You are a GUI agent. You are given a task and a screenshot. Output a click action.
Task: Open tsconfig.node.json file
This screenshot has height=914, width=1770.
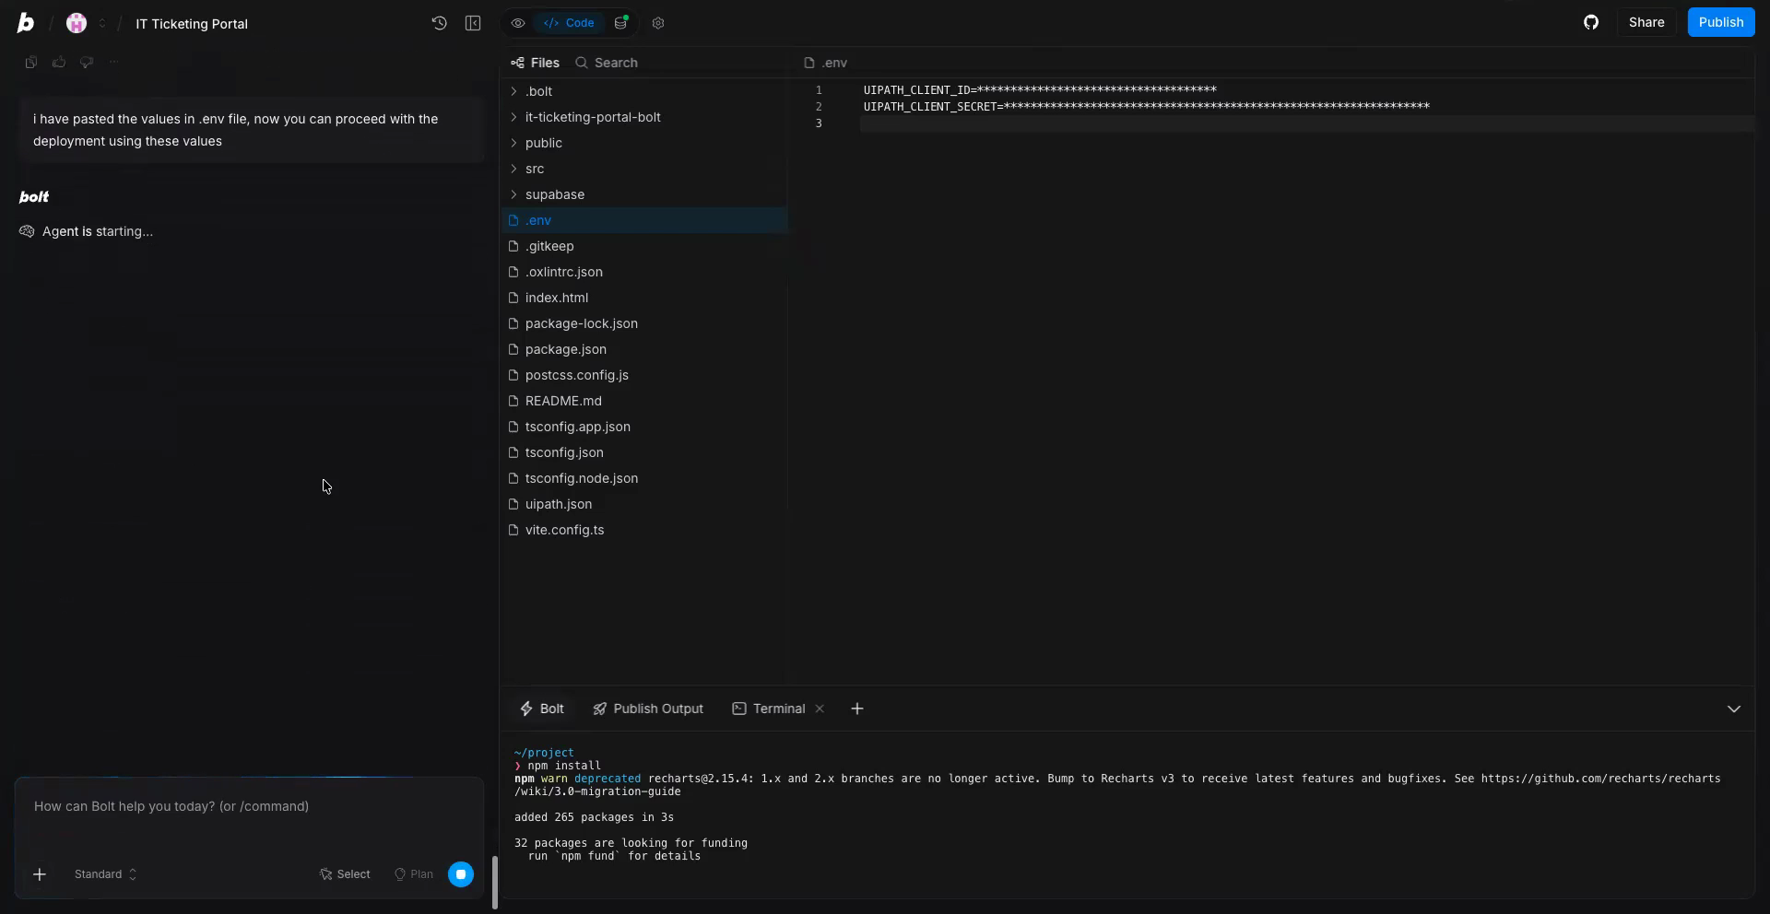tap(645, 478)
